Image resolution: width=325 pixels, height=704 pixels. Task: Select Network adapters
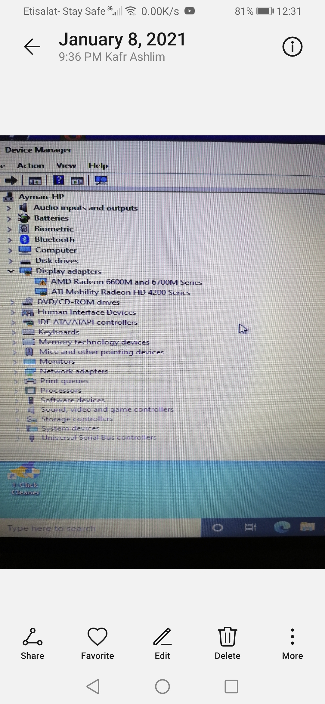[74, 371]
